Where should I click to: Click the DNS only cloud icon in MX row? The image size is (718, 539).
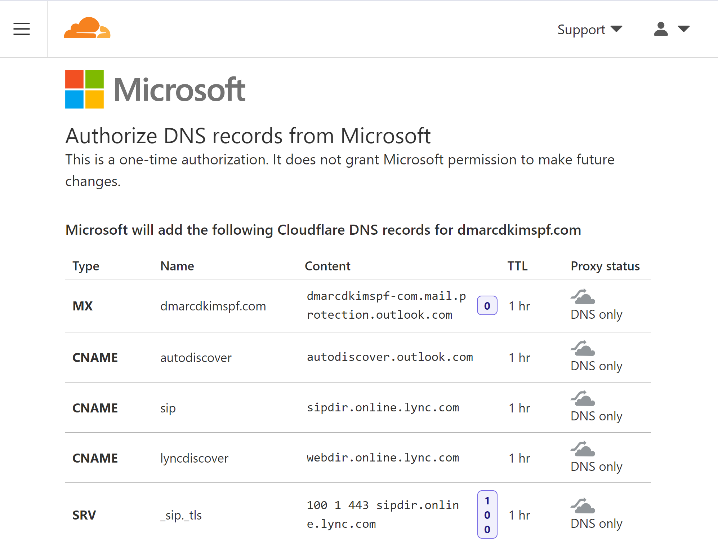pyautogui.click(x=583, y=297)
